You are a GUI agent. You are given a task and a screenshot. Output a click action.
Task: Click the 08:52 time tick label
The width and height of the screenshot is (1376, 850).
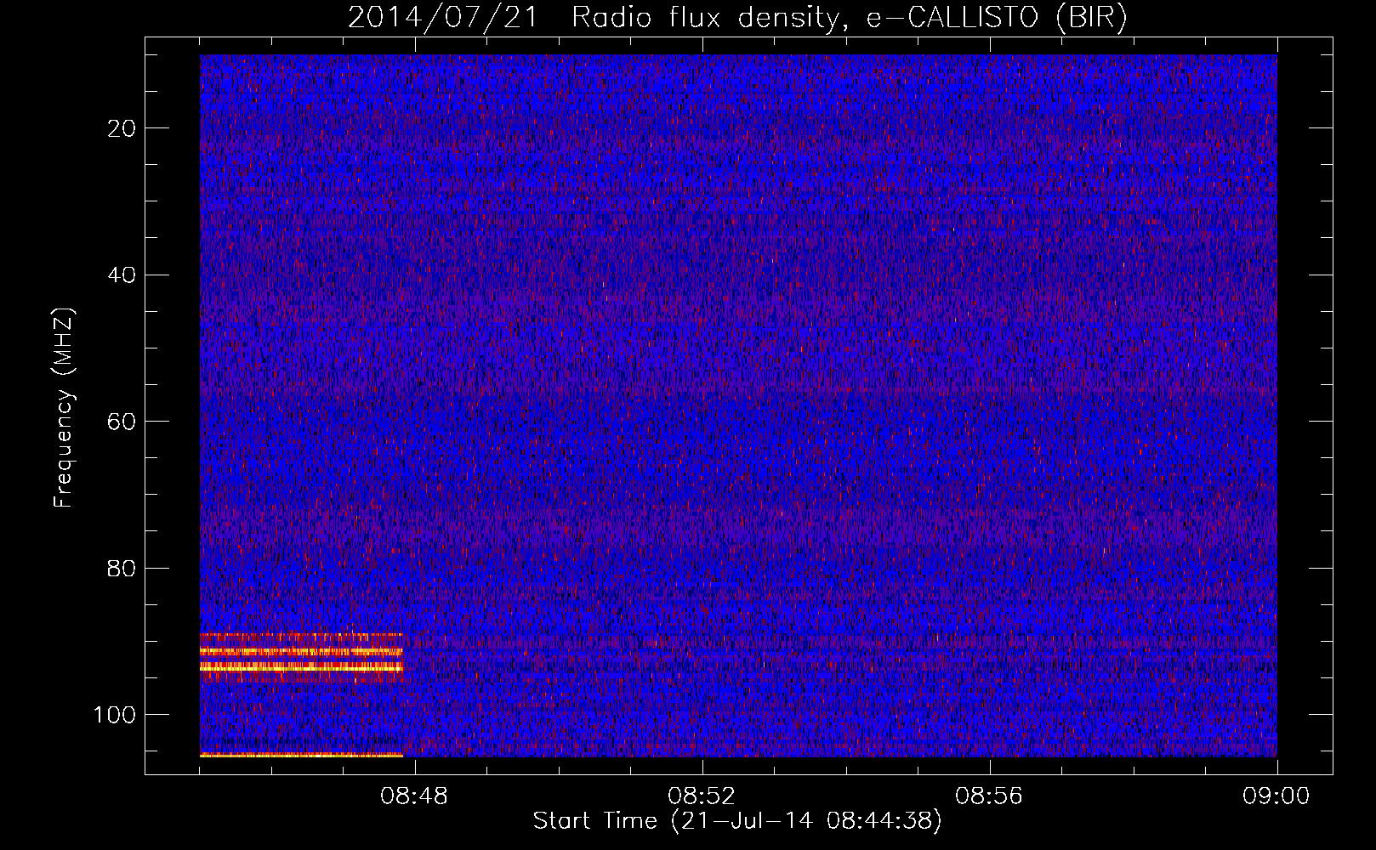tap(702, 796)
